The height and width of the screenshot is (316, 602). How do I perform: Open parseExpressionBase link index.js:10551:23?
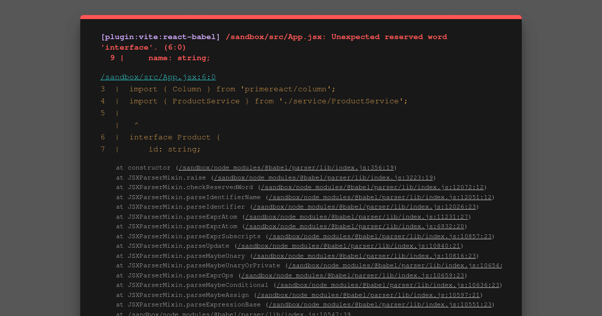(x=380, y=304)
